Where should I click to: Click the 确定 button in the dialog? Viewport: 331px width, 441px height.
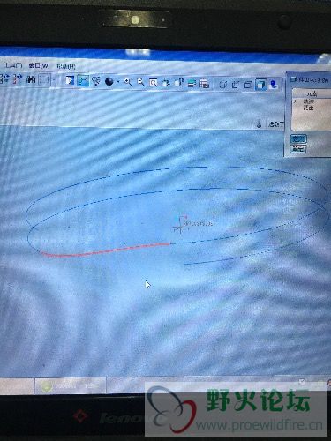(x=297, y=149)
